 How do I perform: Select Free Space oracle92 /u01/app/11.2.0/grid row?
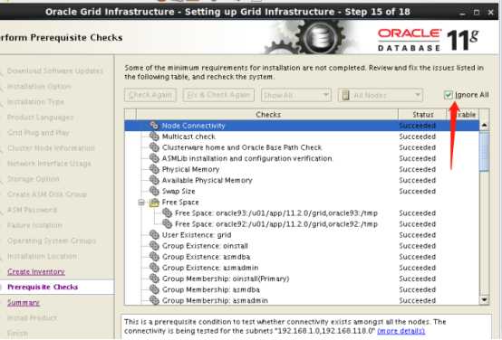point(302,223)
